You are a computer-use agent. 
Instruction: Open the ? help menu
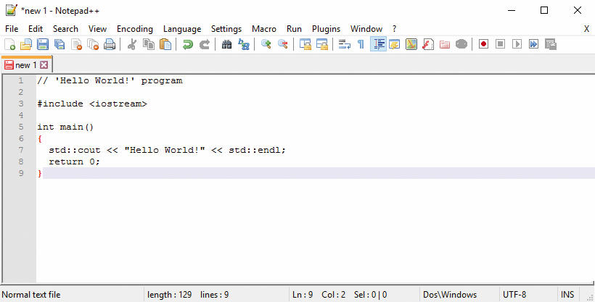pos(394,29)
